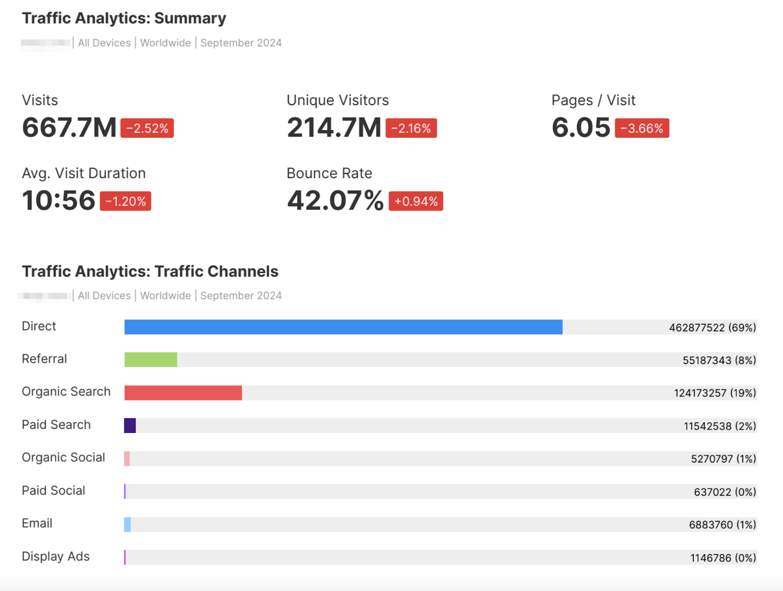Click the red Organic Search bar
Screen dimensions: 783x591
[x=183, y=392]
